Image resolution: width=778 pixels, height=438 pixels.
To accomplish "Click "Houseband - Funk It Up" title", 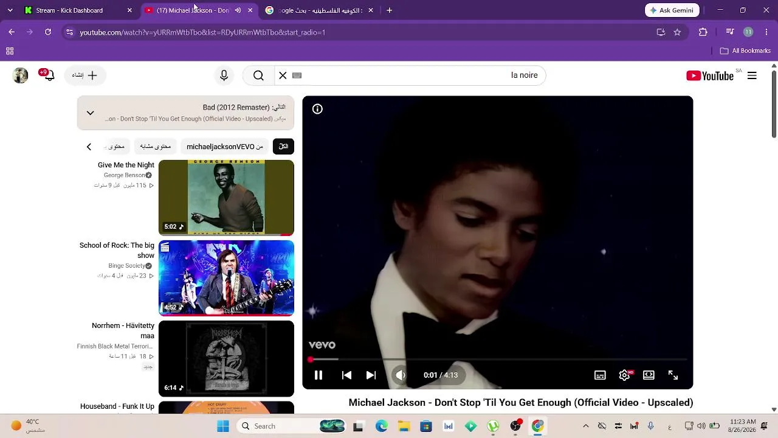I will tap(117, 406).
